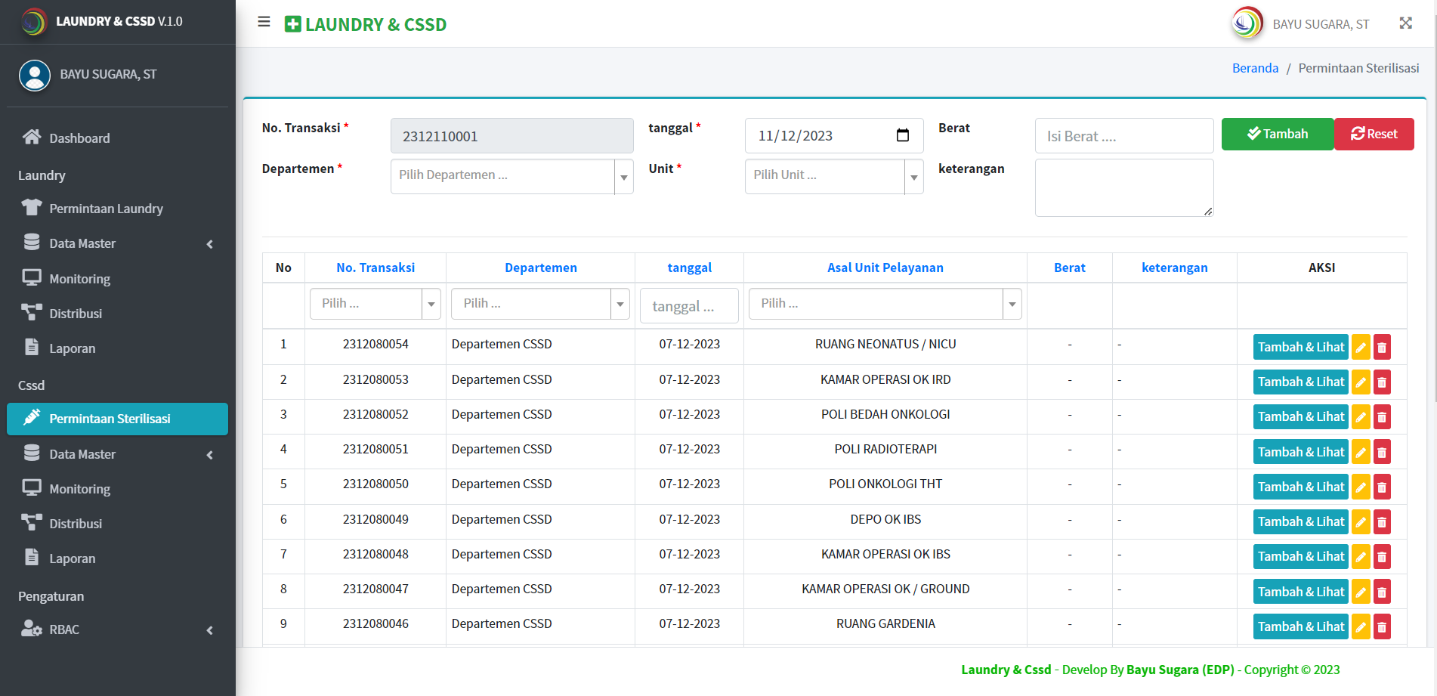This screenshot has height=696, width=1437.
Task: Open Asal Unit Pelayanan filter dropdown
Action: (885, 304)
